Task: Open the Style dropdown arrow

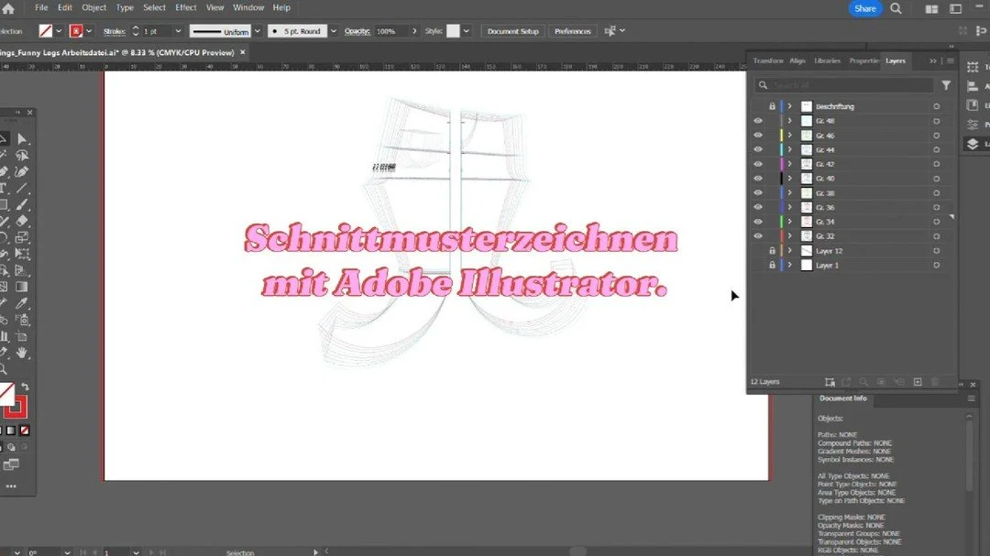Action: [466, 31]
